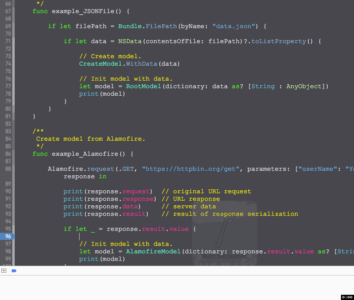Click the print call on line 78
Viewport: 354px width, 300px height.
tap(89, 94)
